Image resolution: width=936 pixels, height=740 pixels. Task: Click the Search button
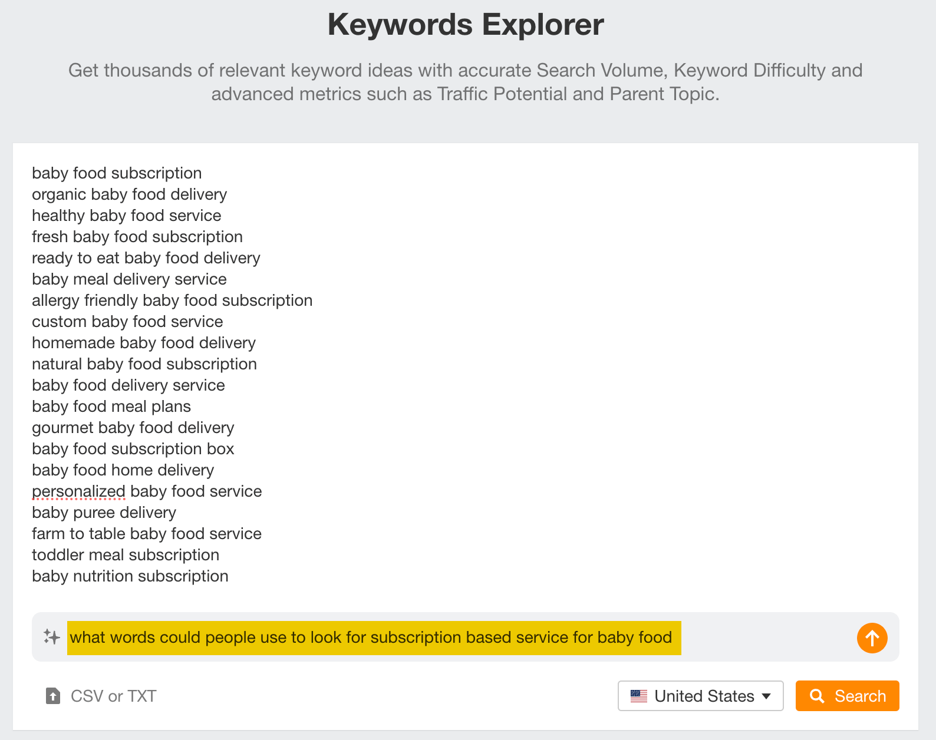point(847,696)
